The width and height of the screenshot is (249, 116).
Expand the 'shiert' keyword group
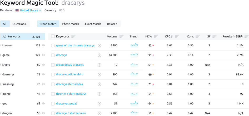click(x=1, y=65)
